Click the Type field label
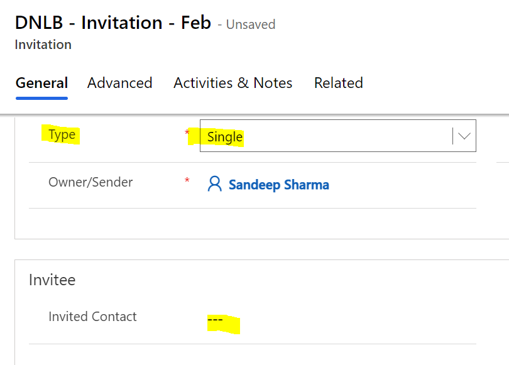The width and height of the screenshot is (509, 365). (x=62, y=134)
